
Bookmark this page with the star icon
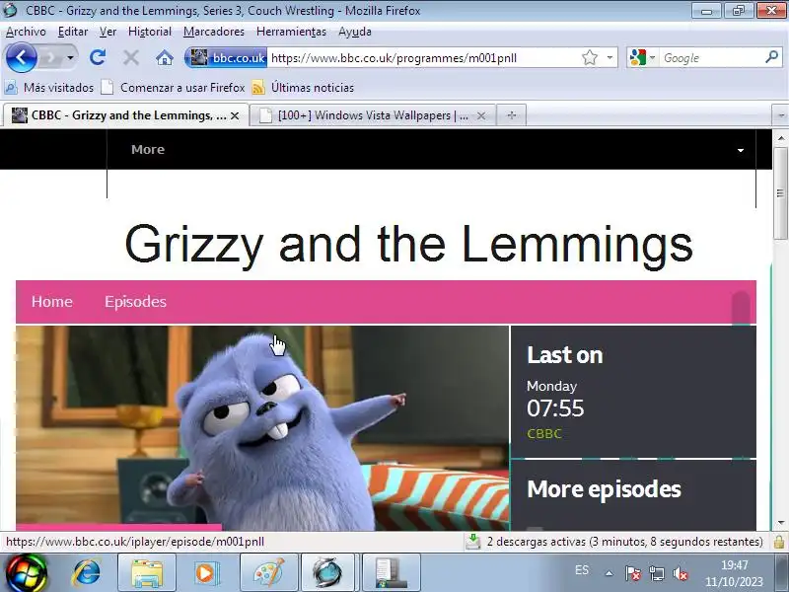(589, 58)
